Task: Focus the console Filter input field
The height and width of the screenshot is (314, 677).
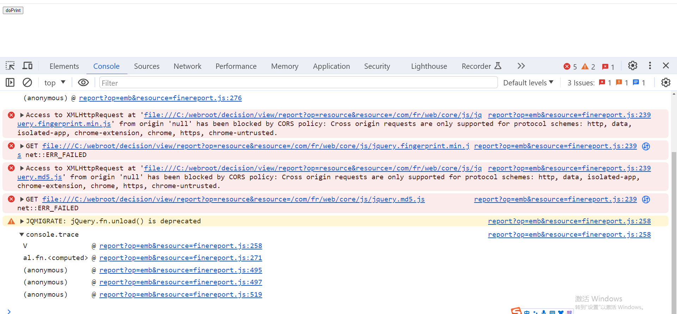Action: [298, 83]
